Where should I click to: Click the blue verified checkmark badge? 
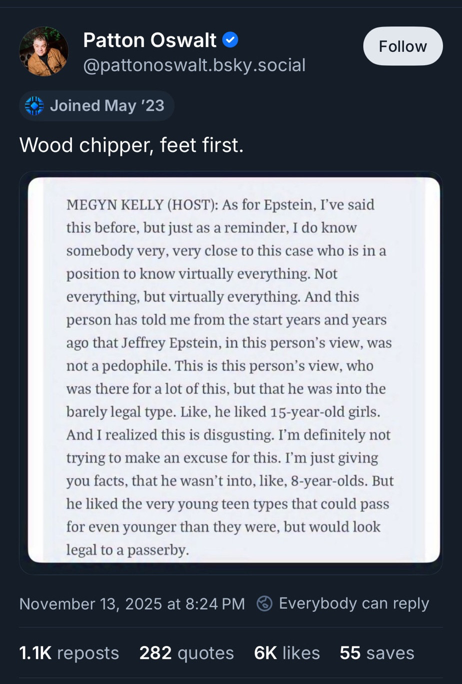pyautogui.click(x=230, y=40)
